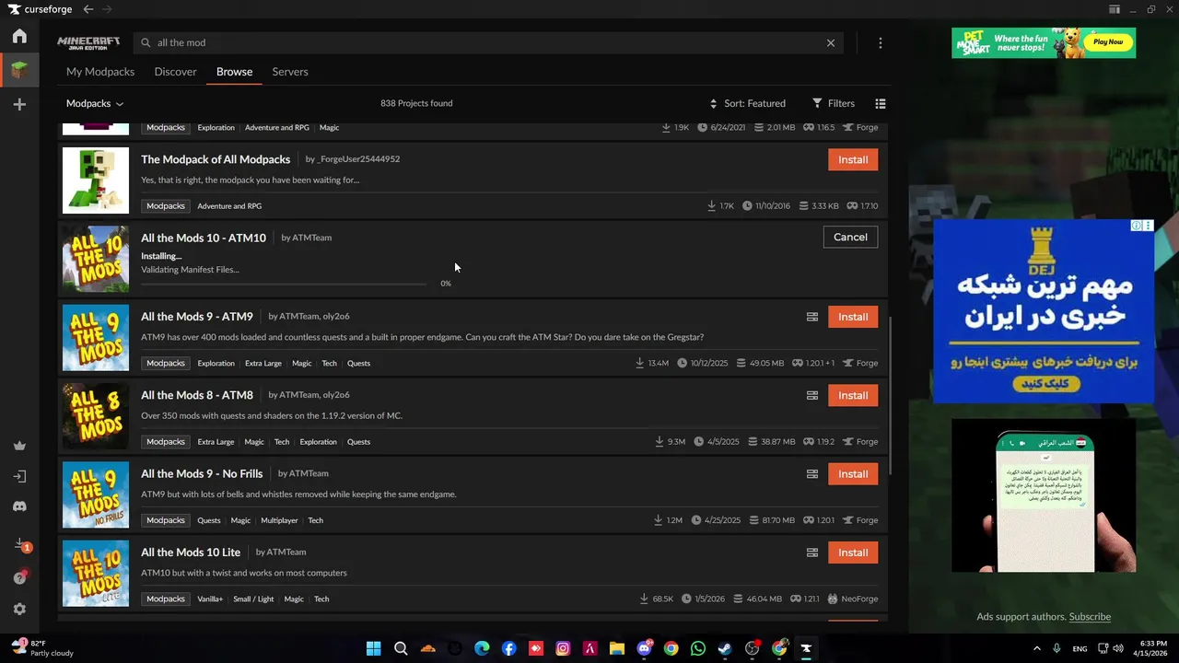Open The Modpack of All Modpacks thumbnail
The height and width of the screenshot is (663, 1179).
[x=96, y=180]
